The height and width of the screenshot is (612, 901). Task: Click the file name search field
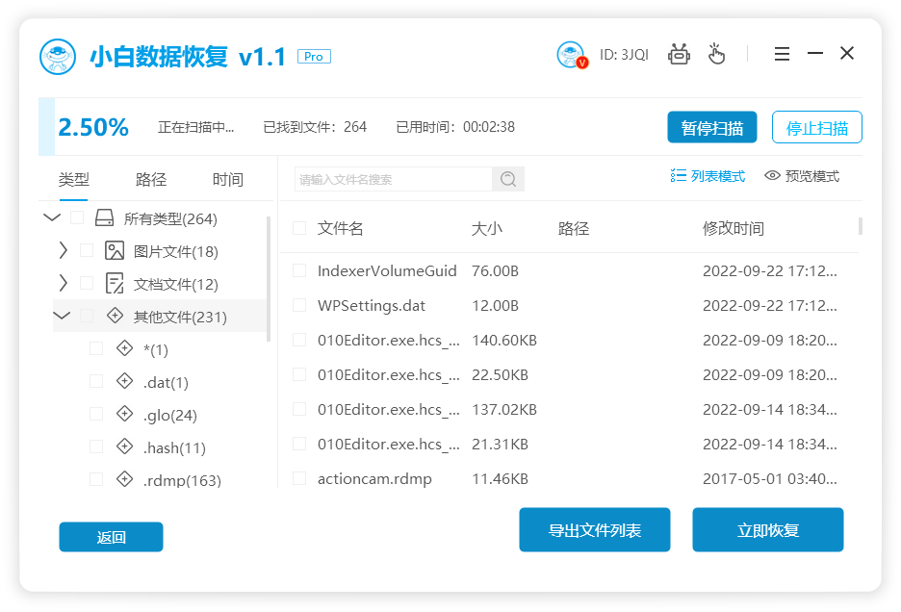point(393,179)
